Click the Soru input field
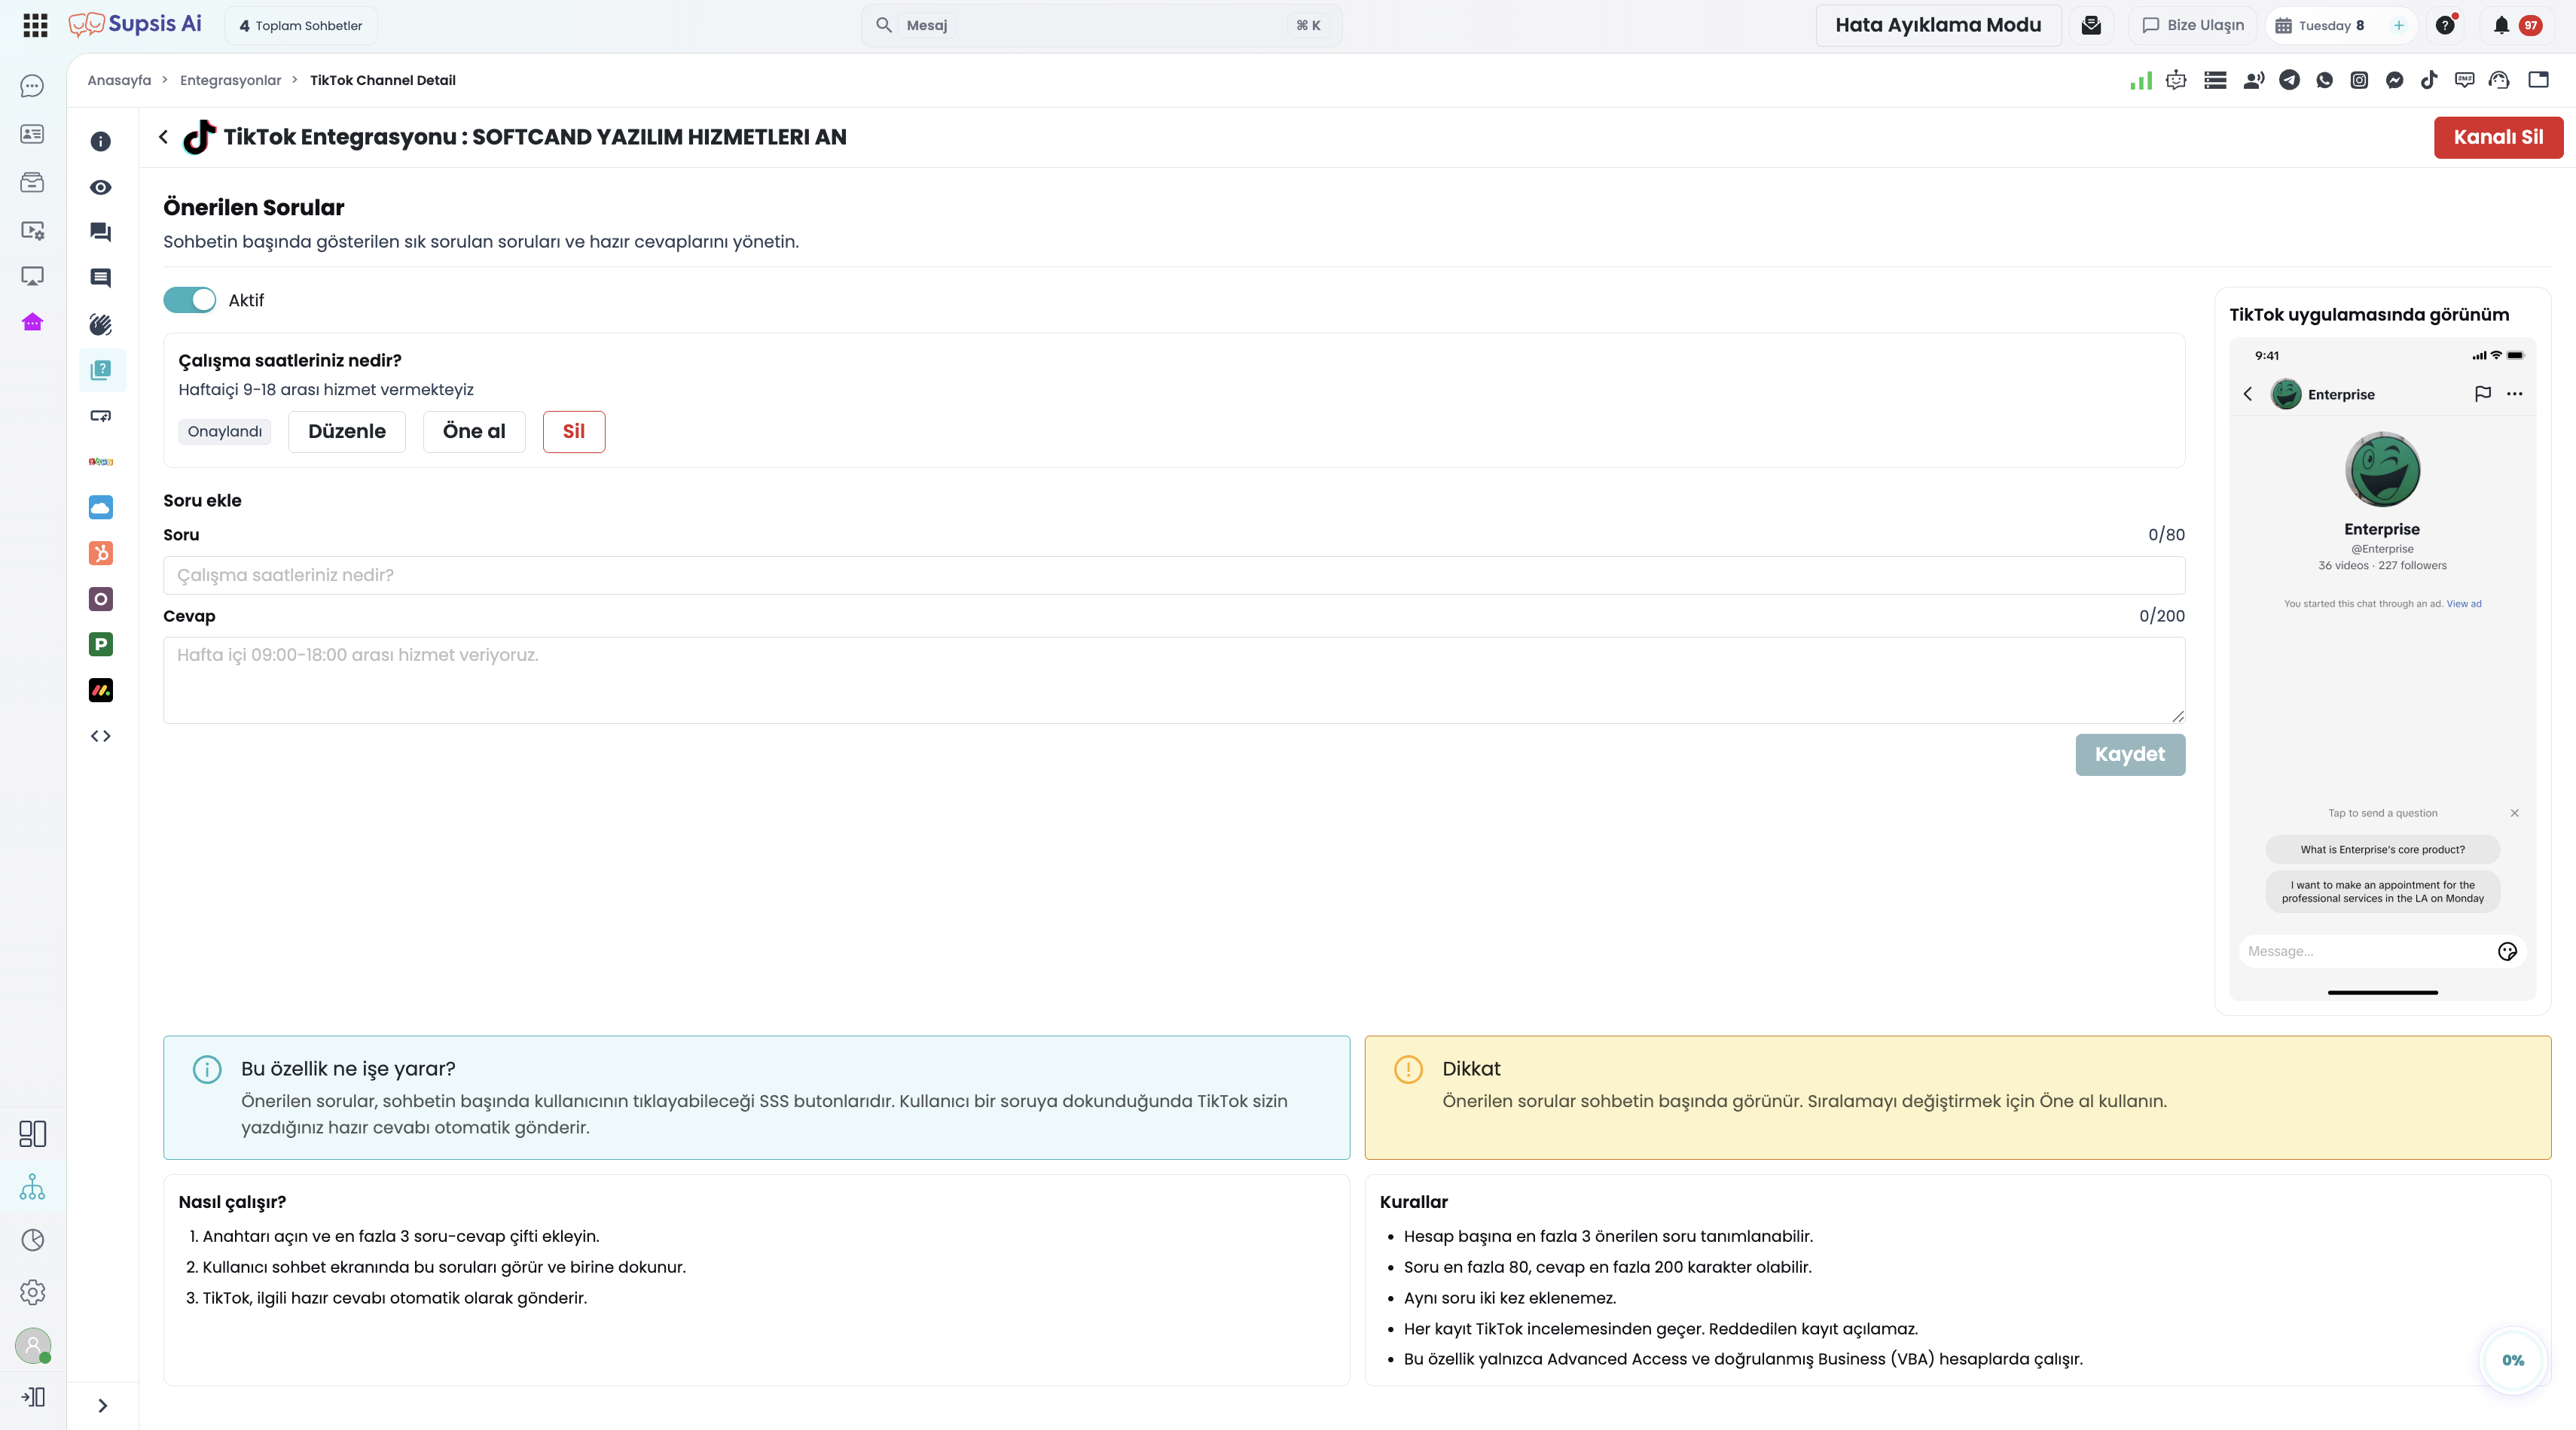This screenshot has height=1430, width=2576. pos(1174,576)
